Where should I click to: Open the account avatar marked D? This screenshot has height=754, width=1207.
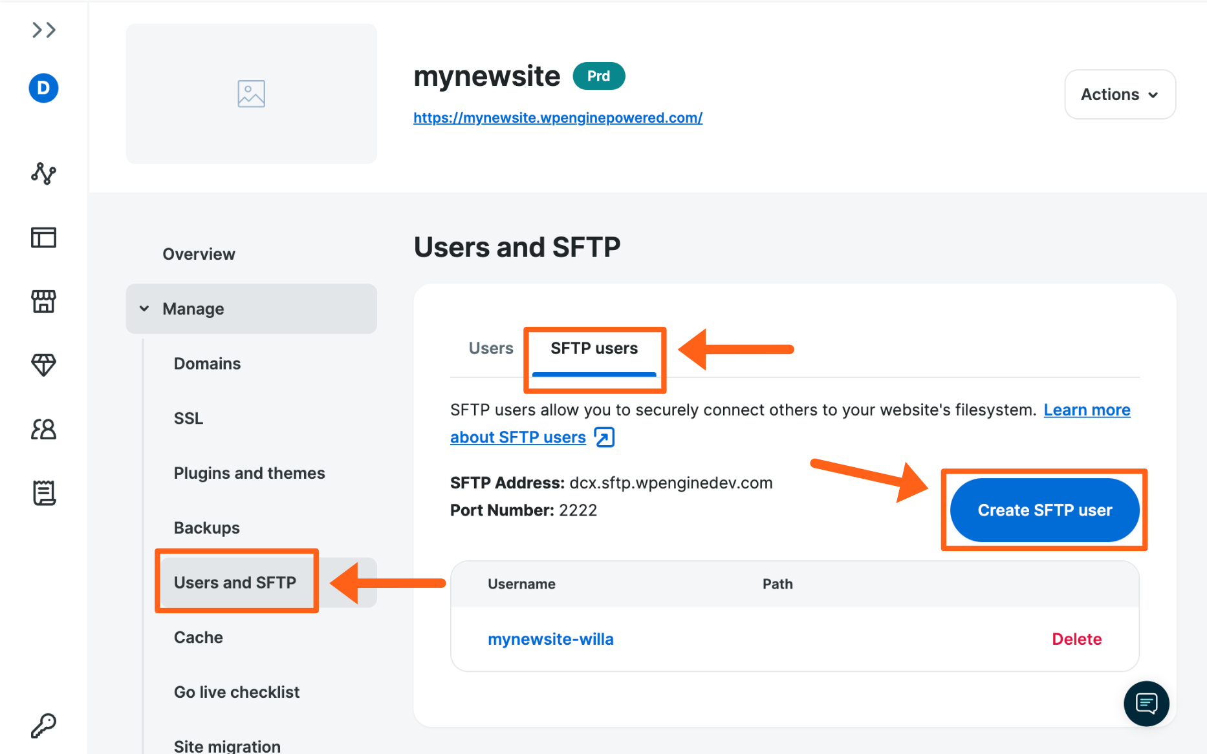(43, 88)
